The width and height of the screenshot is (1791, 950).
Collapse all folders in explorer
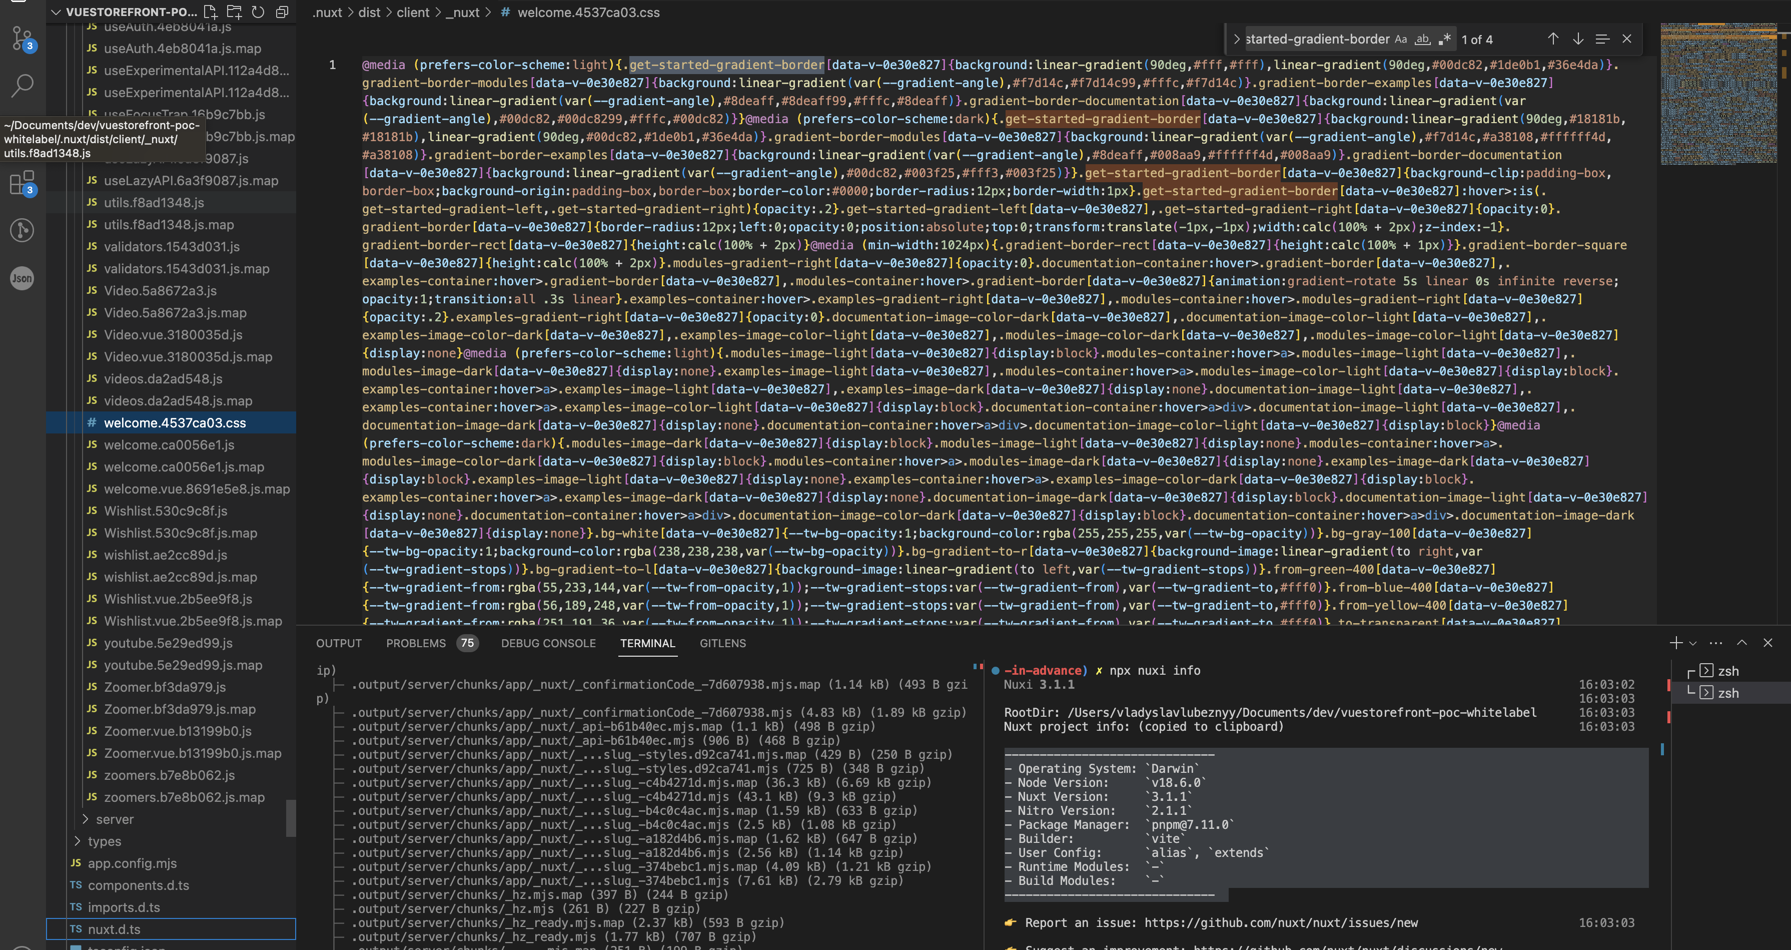pyautogui.click(x=282, y=12)
